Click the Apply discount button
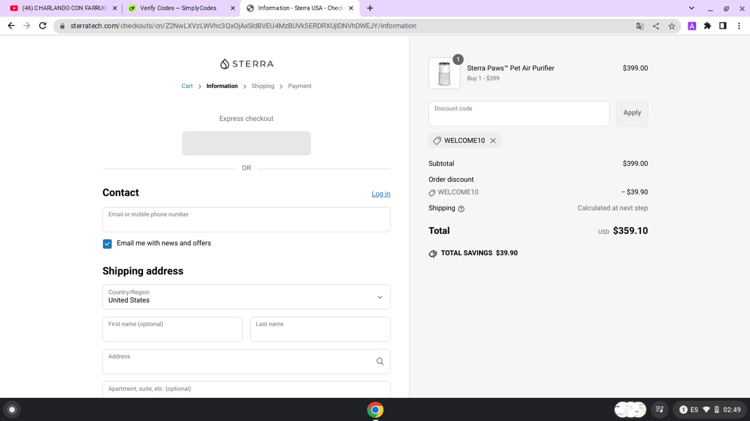 632,114
